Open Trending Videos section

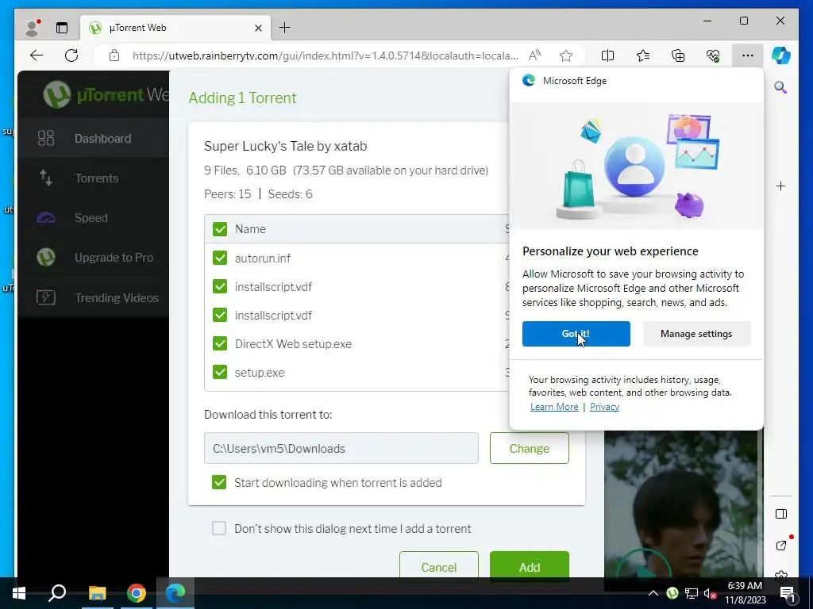[x=94, y=298]
